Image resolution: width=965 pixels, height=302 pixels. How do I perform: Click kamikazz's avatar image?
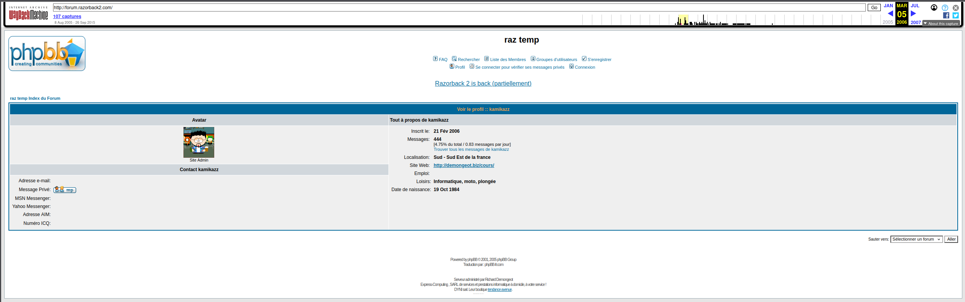pyautogui.click(x=199, y=142)
